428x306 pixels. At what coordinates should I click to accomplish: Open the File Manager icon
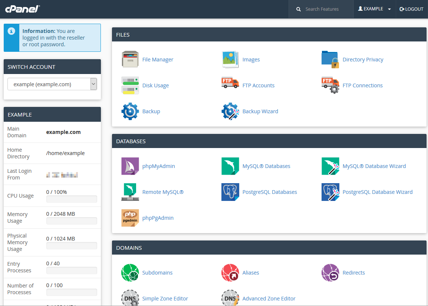point(130,60)
